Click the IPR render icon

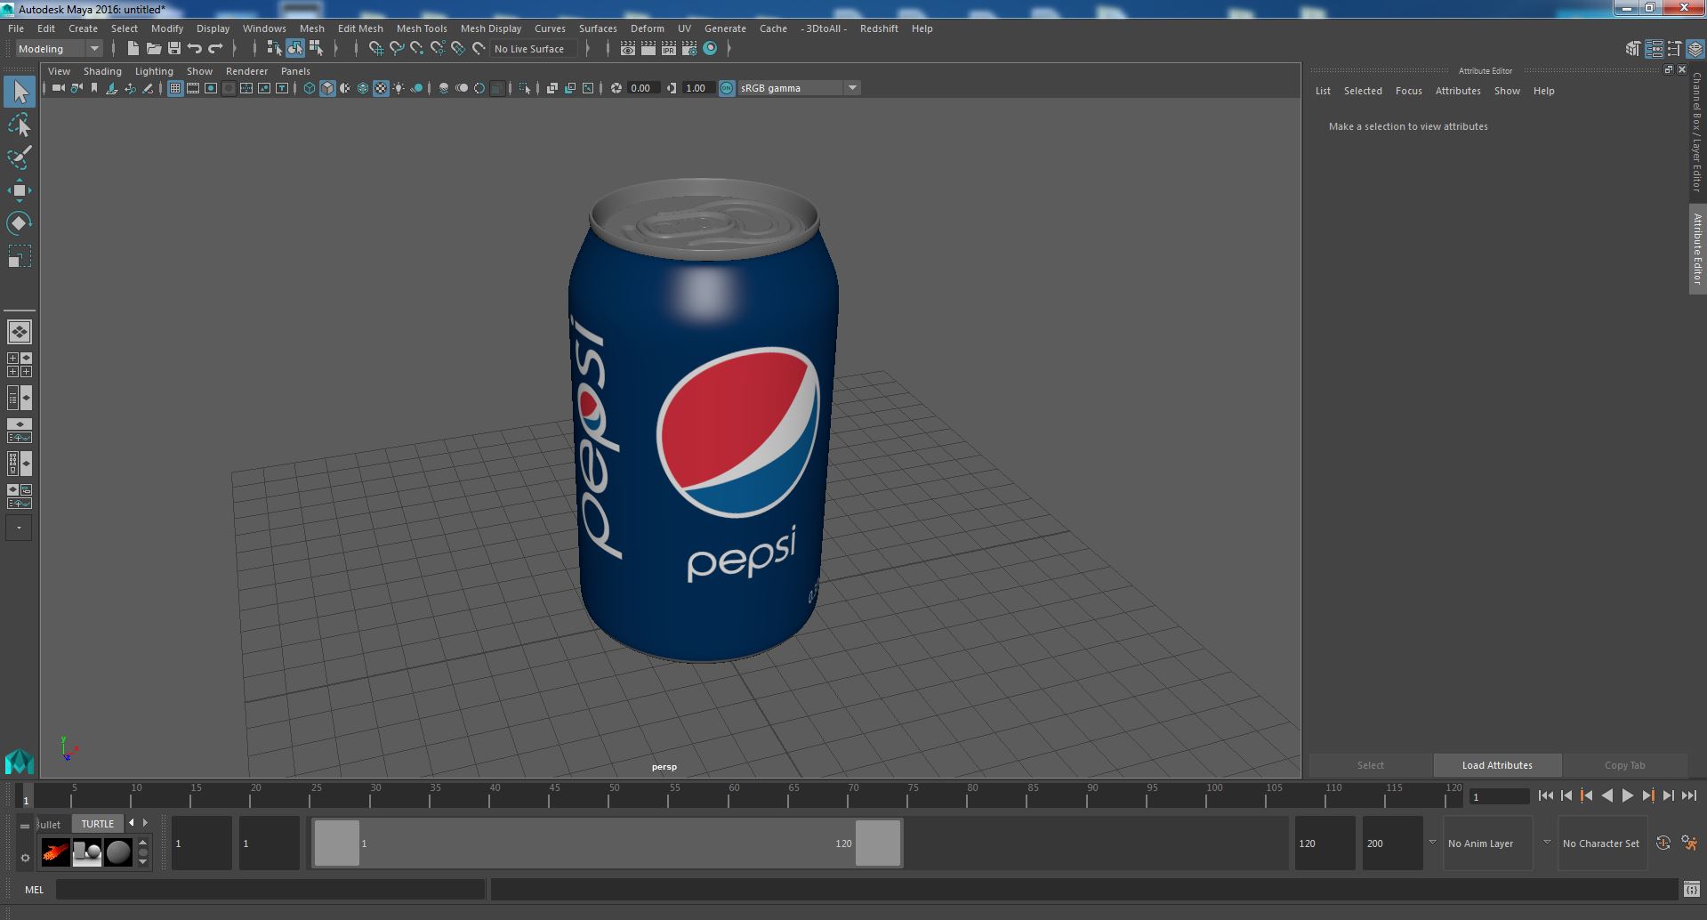point(669,49)
